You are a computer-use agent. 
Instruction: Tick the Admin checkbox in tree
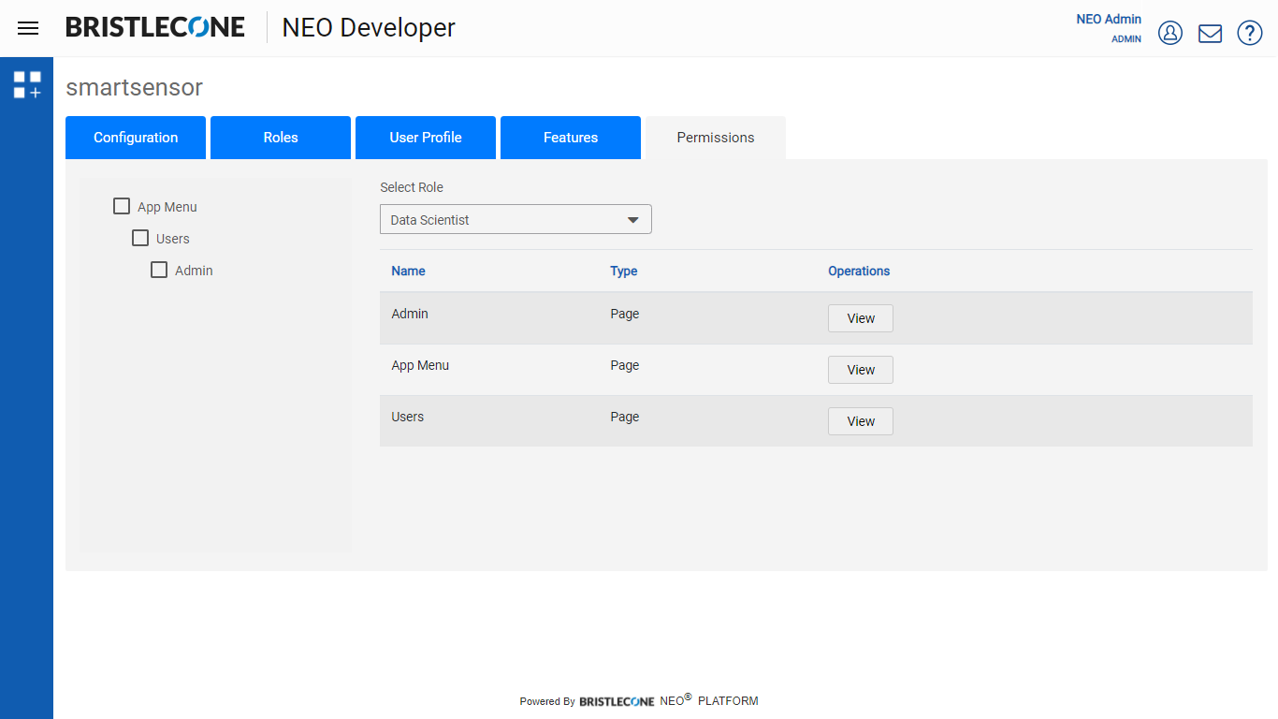pyautogui.click(x=159, y=270)
